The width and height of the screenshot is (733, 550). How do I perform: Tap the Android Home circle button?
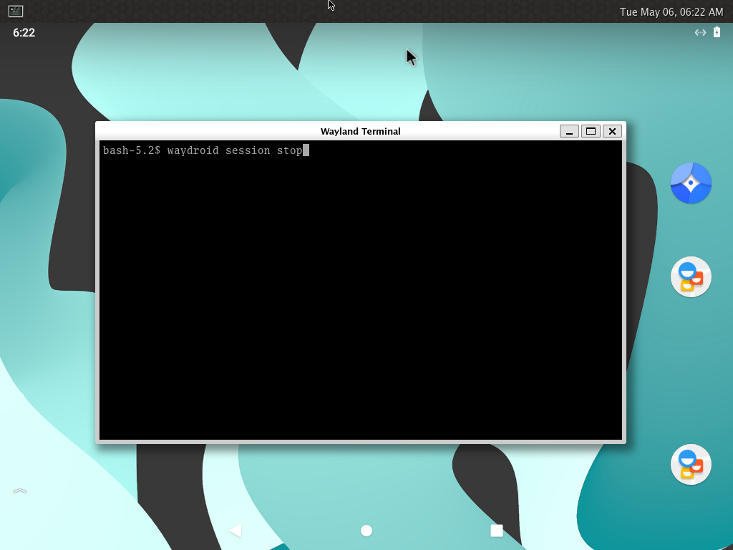click(x=366, y=531)
